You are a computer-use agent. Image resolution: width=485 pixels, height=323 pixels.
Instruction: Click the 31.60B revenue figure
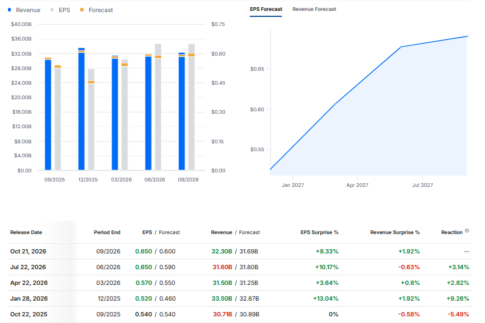pos(222,267)
